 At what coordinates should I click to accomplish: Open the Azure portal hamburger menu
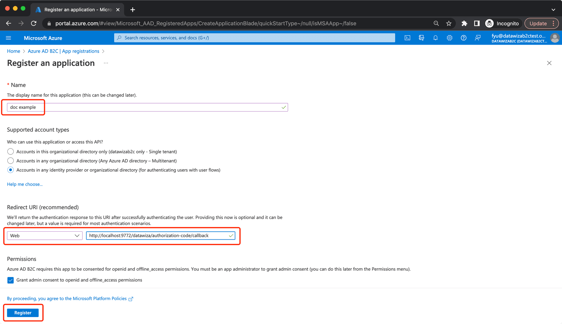click(x=8, y=38)
